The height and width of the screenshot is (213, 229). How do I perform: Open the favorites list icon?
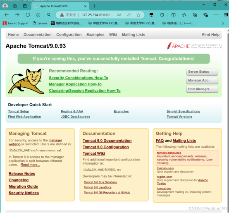point(184,15)
